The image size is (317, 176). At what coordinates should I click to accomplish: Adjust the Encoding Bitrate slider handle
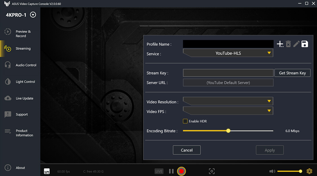(228, 131)
